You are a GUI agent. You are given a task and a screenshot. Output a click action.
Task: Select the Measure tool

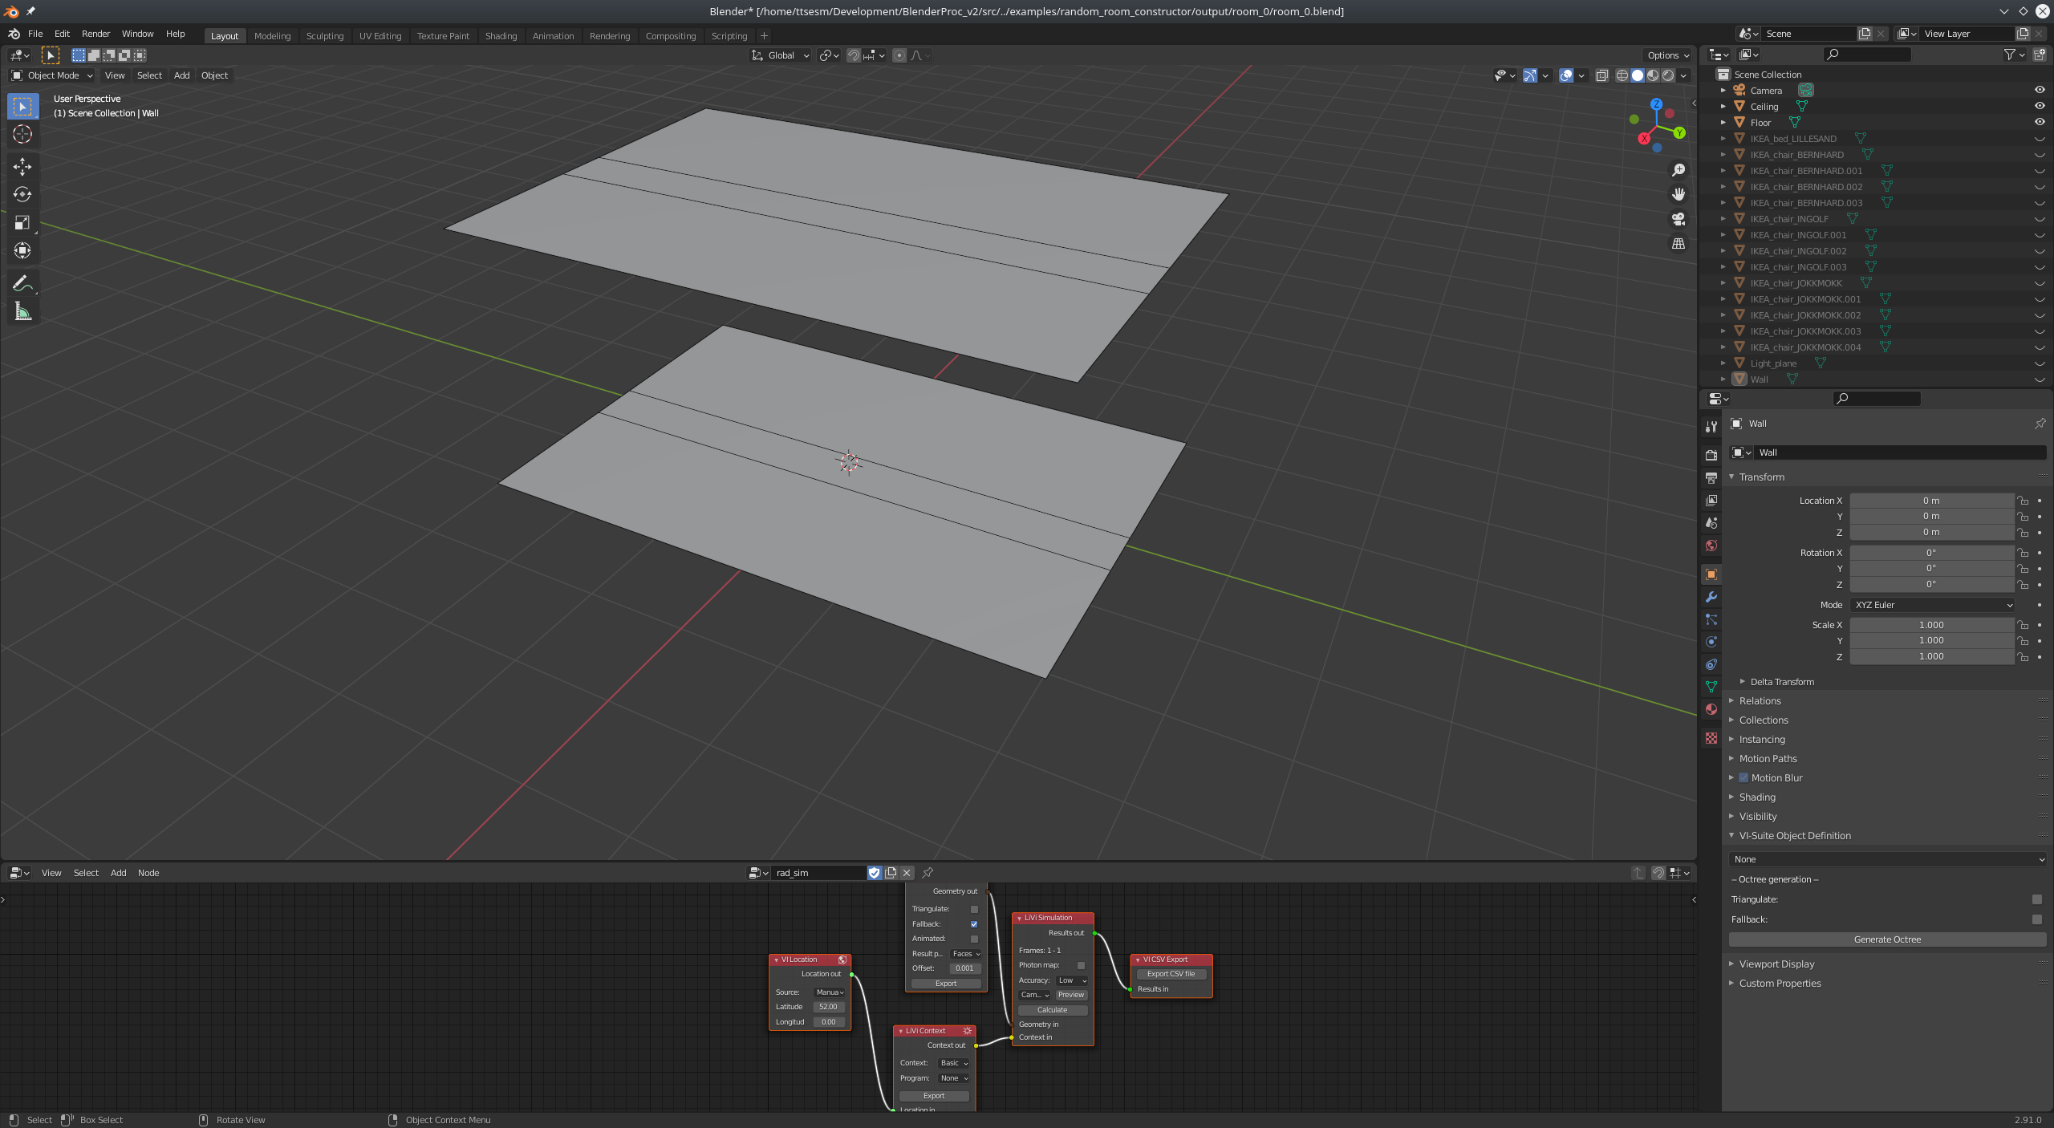(22, 310)
